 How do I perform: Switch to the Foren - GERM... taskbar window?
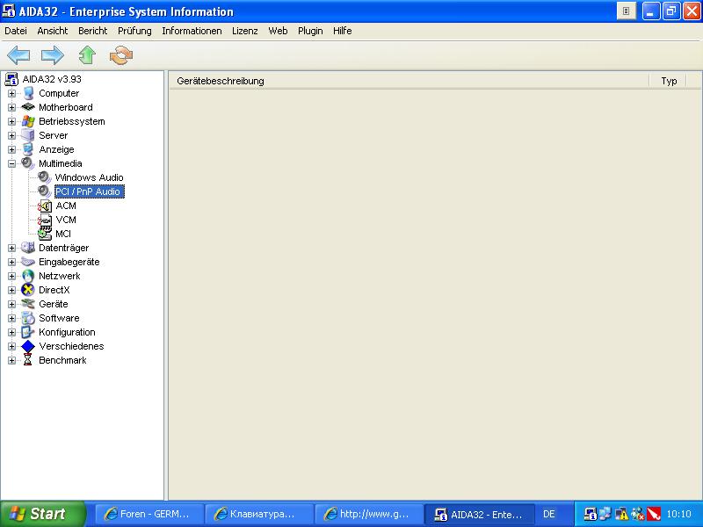click(149, 514)
